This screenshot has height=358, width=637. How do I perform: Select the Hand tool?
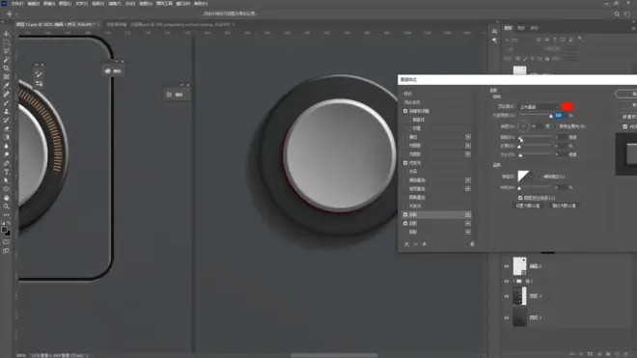pyautogui.click(x=6, y=198)
